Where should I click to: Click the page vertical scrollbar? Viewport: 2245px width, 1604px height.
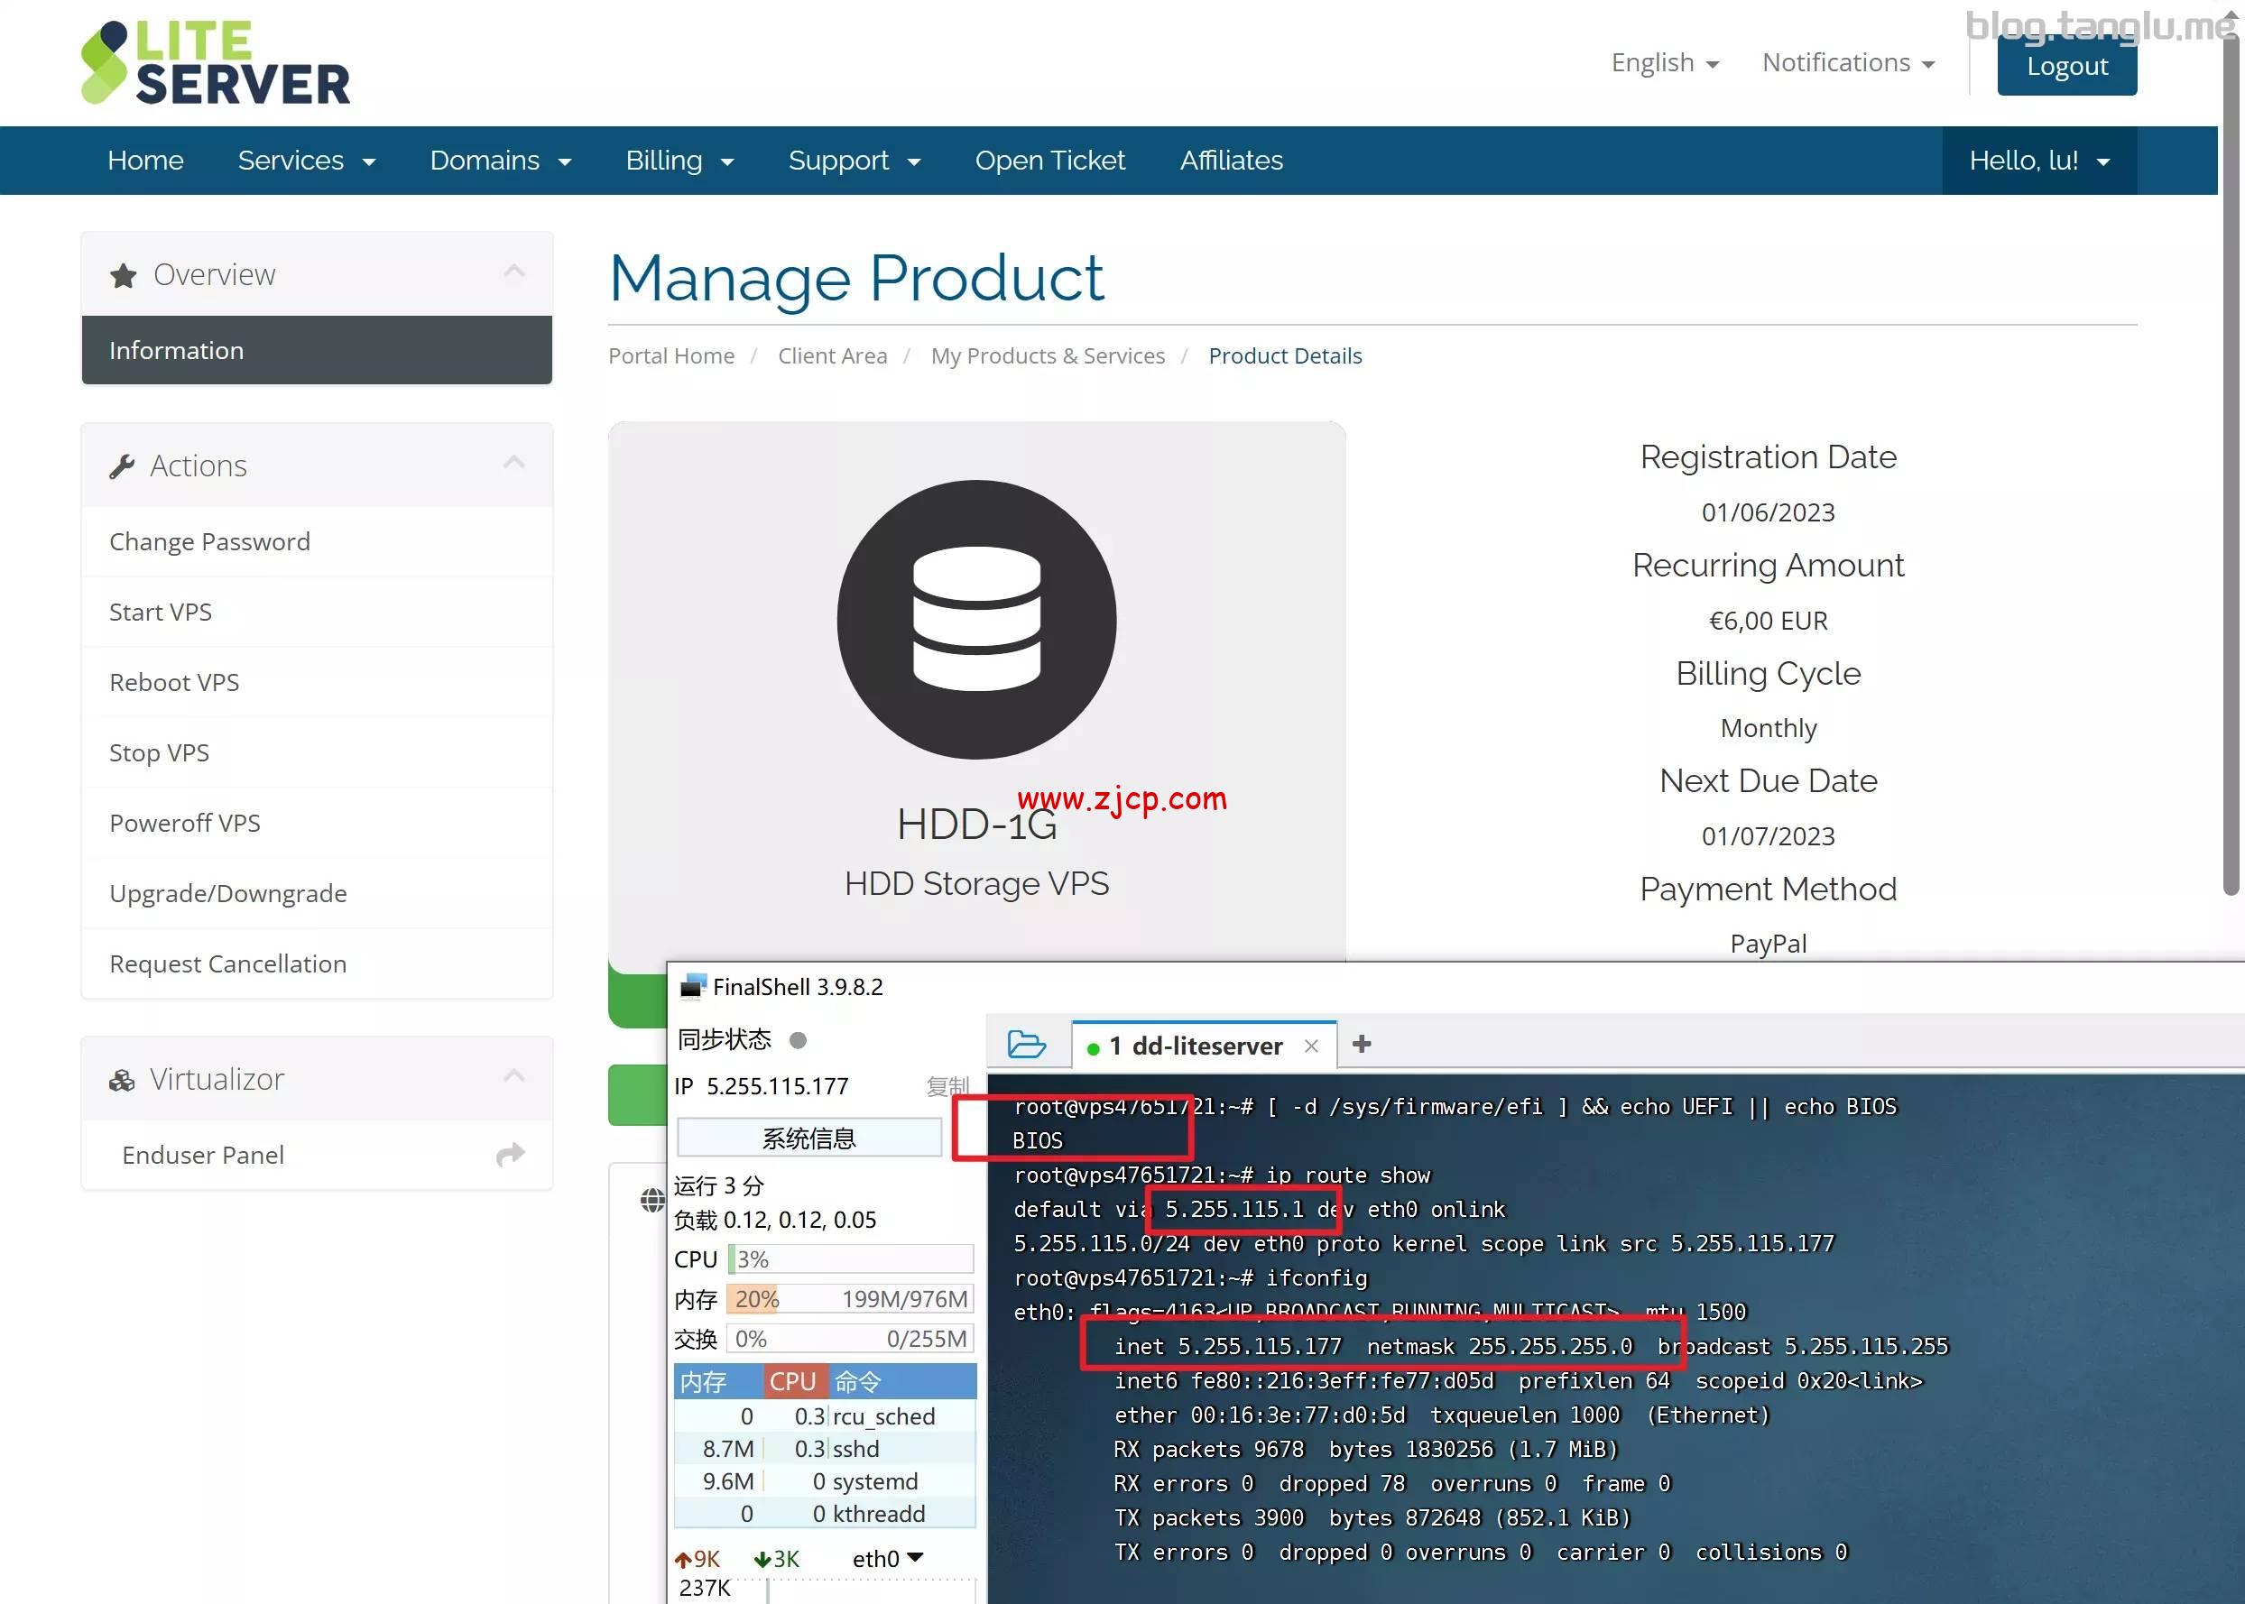click(x=2231, y=465)
